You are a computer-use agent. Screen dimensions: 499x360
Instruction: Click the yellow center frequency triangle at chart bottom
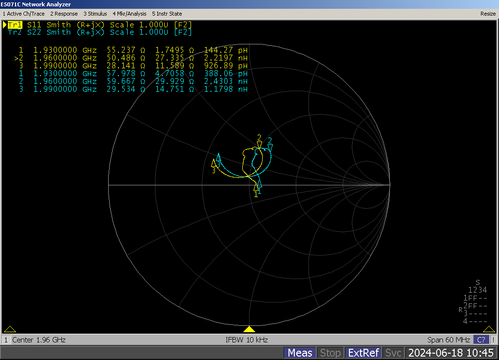pos(249,329)
